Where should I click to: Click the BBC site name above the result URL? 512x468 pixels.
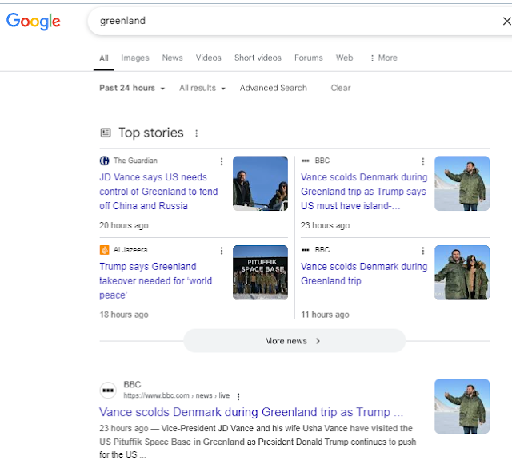pyautogui.click(x=132, y=385)
